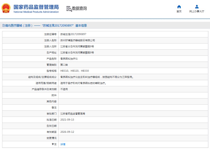Viewport: 210px width, 150px height.
Task: Select 苏州好博医疗器械股份有限公司 company name
Action: pyautogui.click(x=77, y=40)
